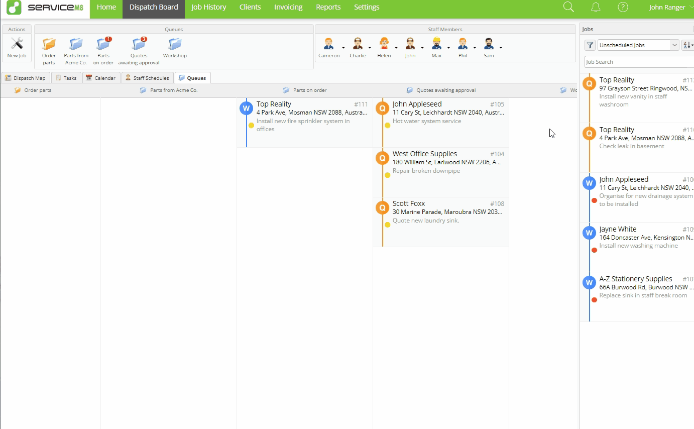Screen dimensions: 694x429
Task: Open the John Ranger account menu
Action: coord(670,8)
